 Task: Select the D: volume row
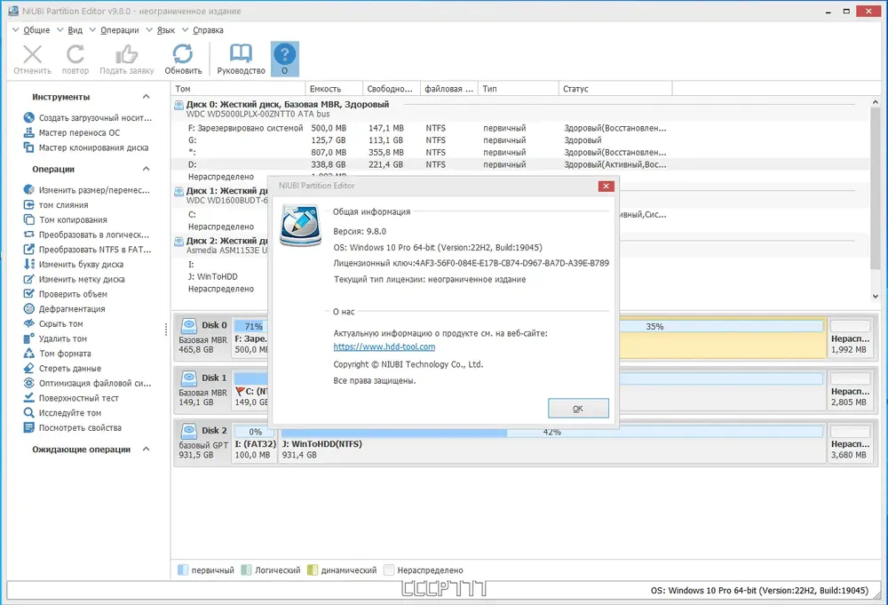click(x=519, y=164)
